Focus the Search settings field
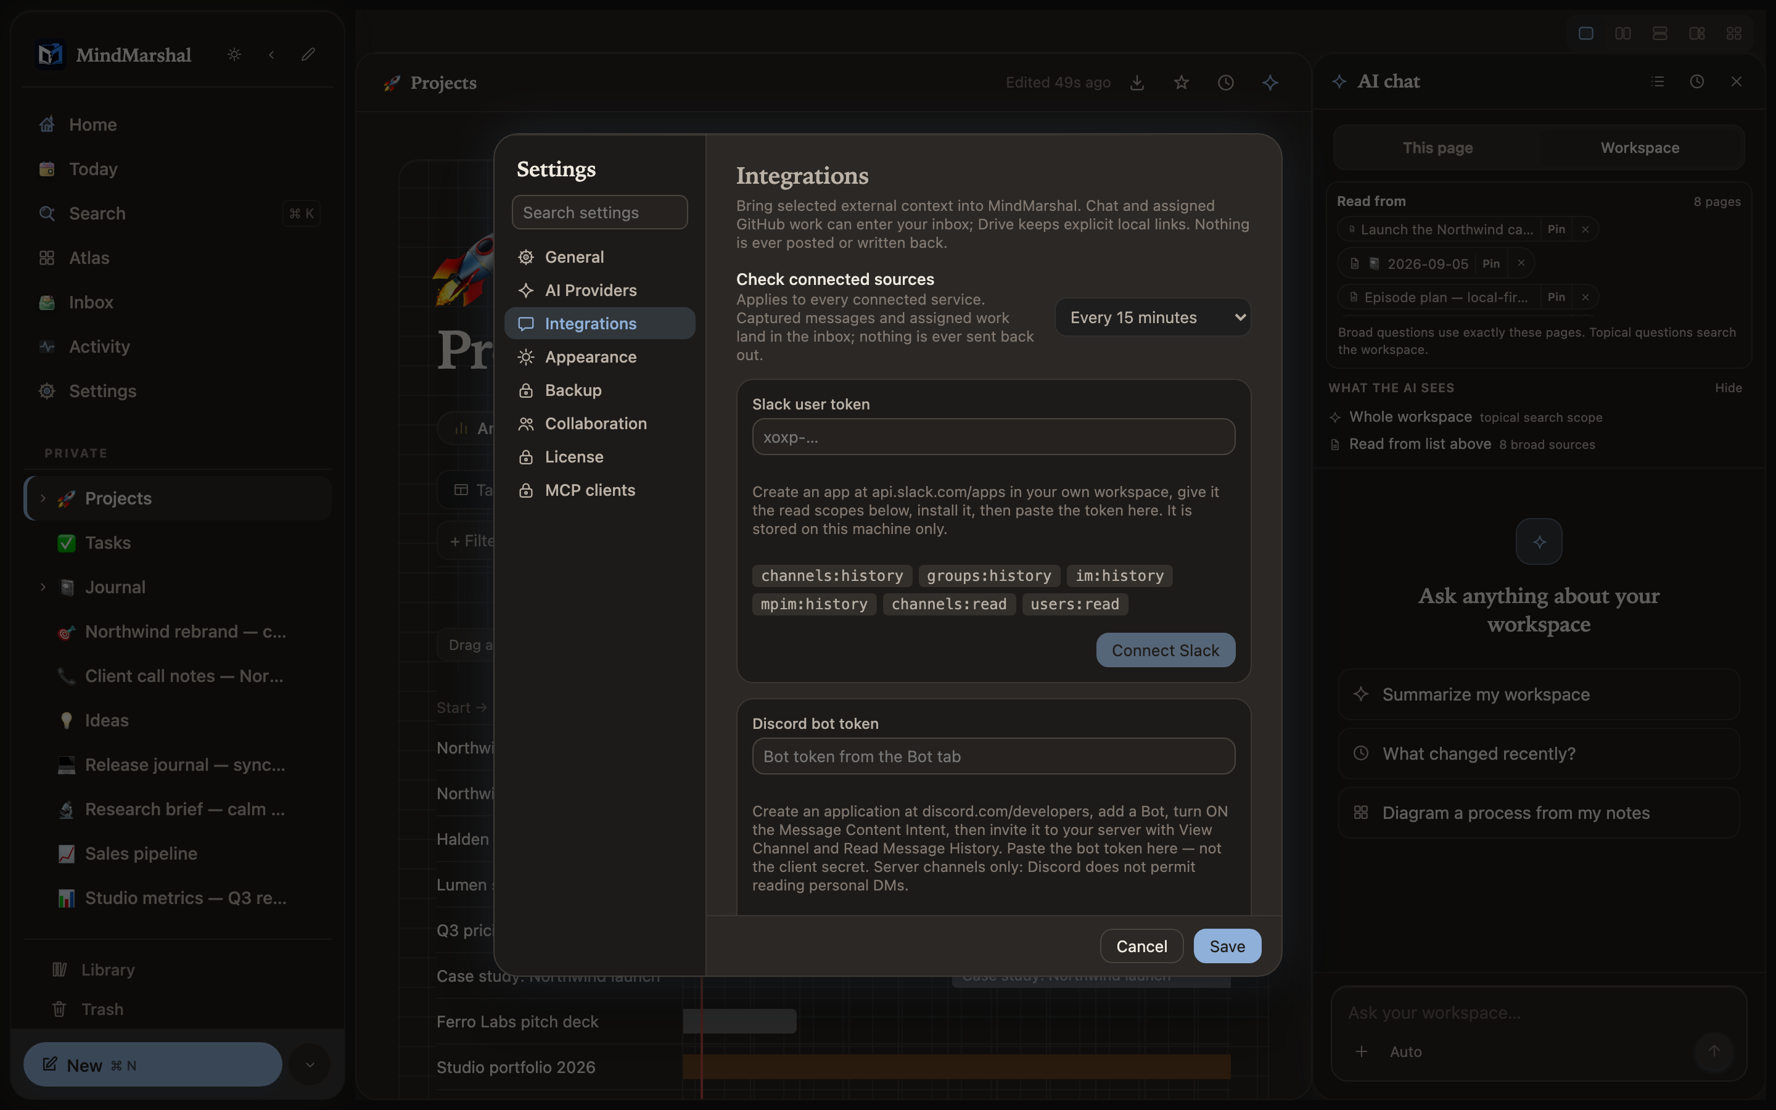This screenshot has height=1110, width=1776. (x=599, y=212)
